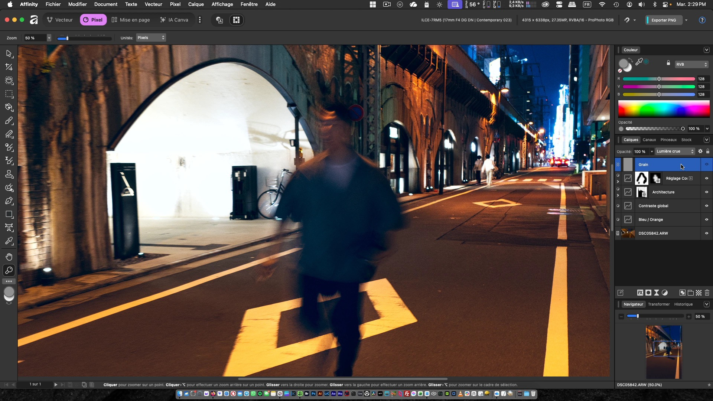Switch to the Historique tab
The width and height of the screenshot is (713, 401).
(683, 304)
